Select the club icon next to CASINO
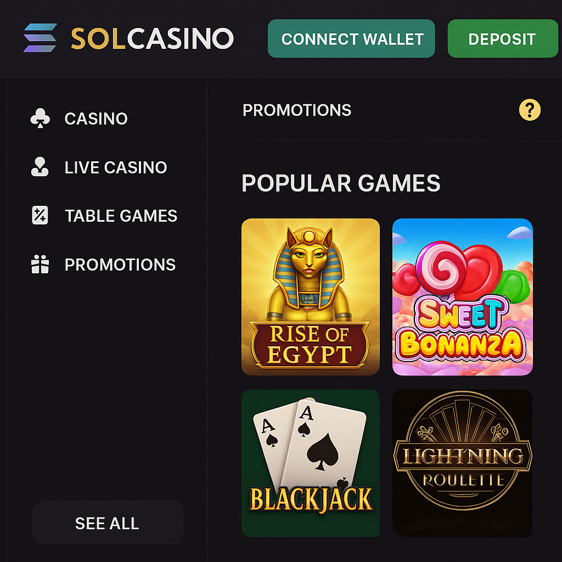 41,118
